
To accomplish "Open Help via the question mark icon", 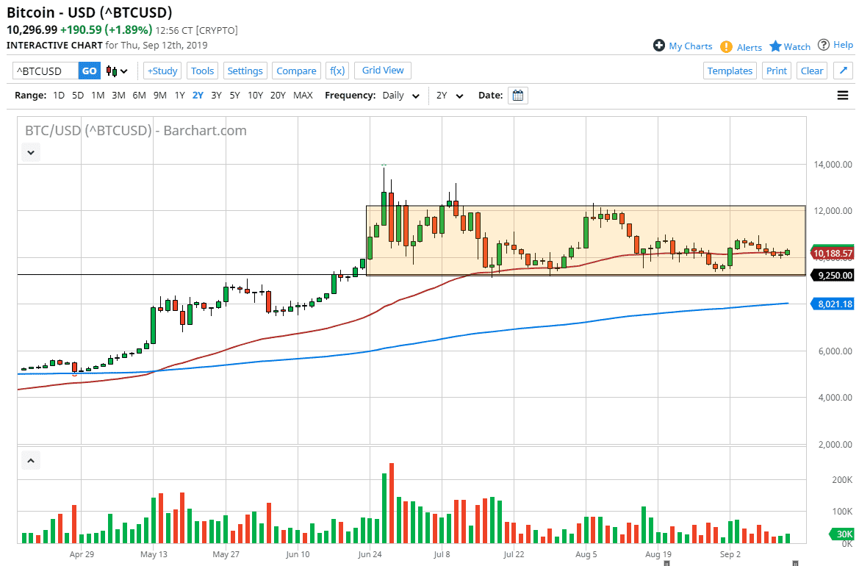I will click(x=824, y=45).
